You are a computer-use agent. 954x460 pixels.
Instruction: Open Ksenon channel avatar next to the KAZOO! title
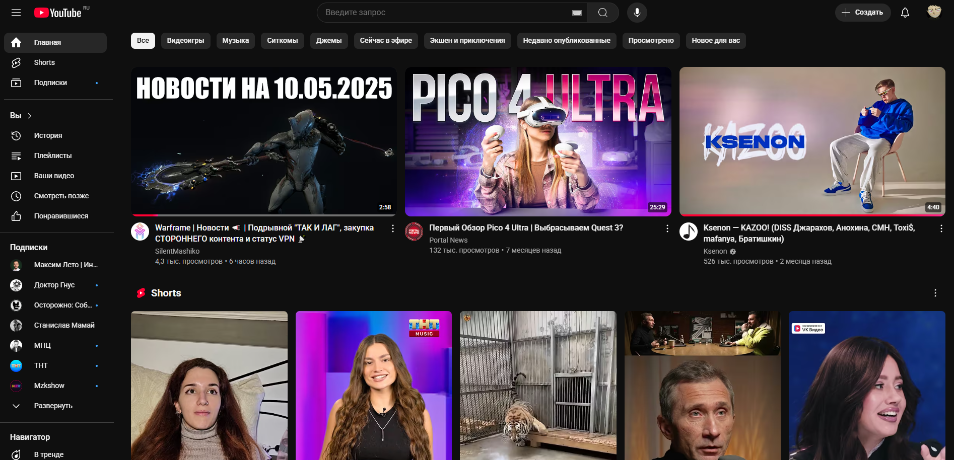(x=689, y=232)
